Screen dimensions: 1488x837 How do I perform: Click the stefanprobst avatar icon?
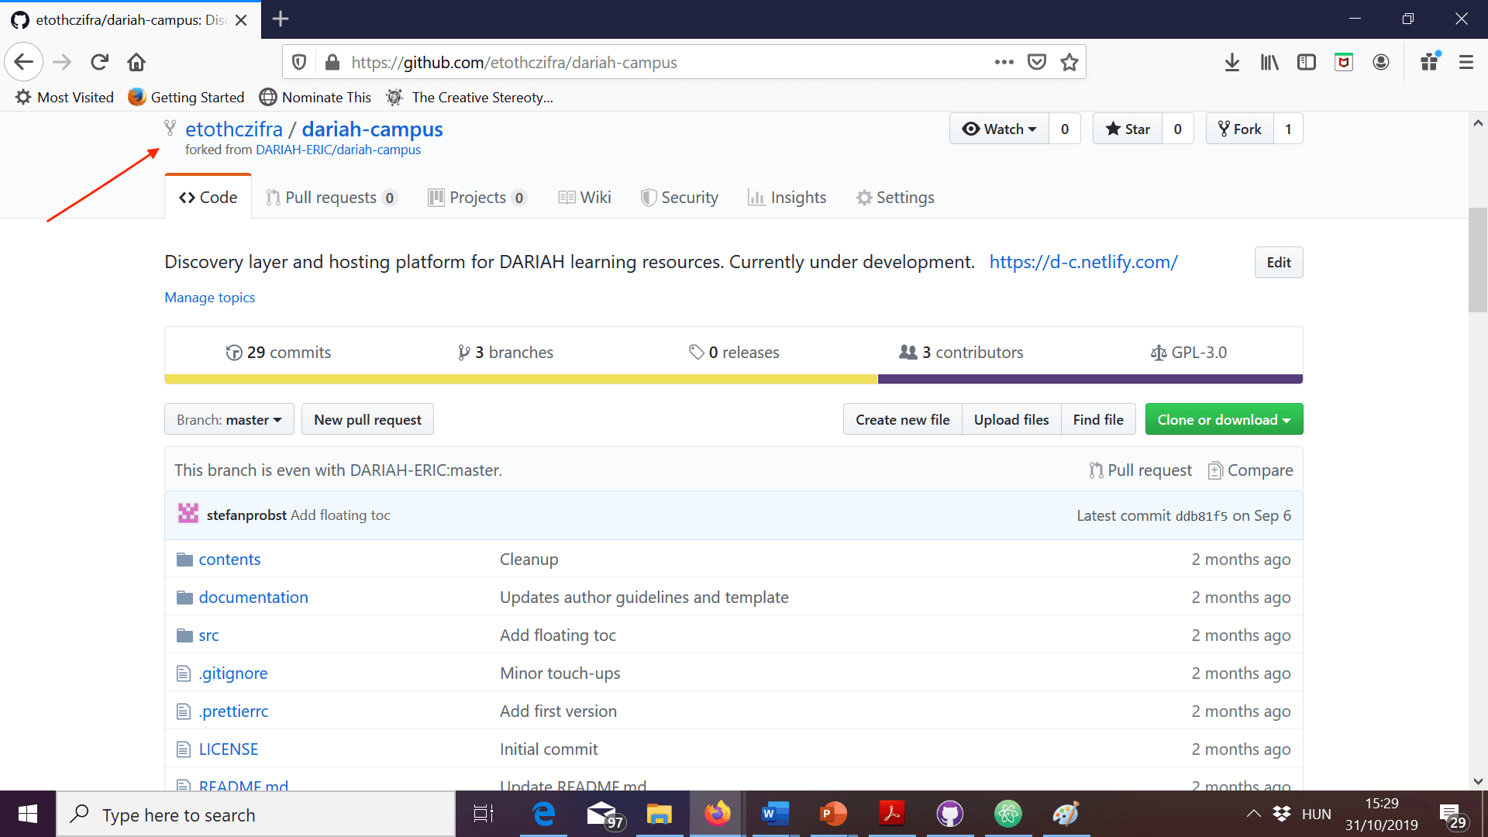pos(188,515)
